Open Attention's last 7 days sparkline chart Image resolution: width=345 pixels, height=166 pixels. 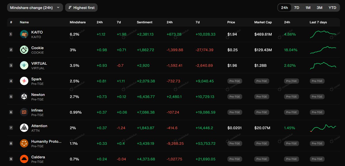(x=323, y=128)
